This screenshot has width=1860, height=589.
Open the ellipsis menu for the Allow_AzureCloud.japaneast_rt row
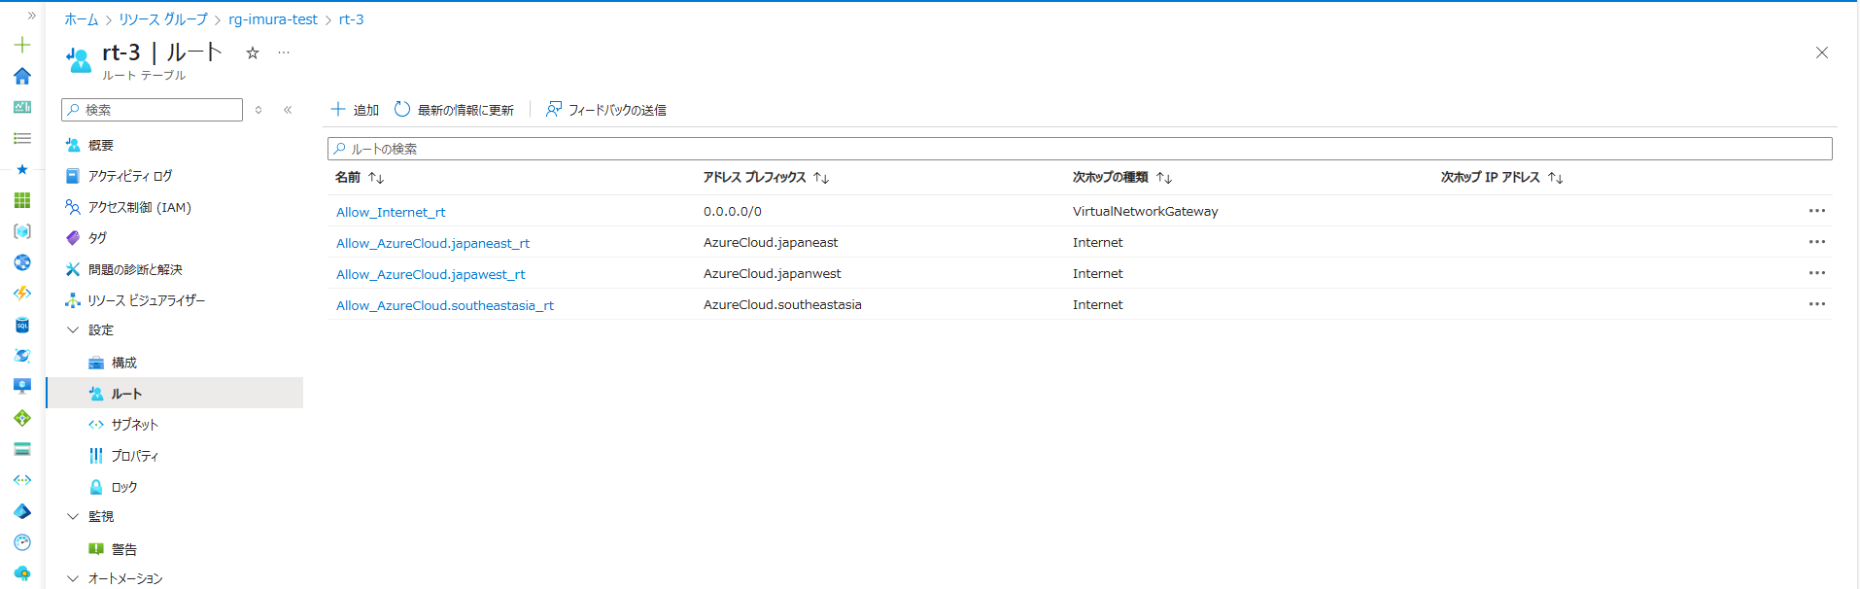click(1817, 242)
